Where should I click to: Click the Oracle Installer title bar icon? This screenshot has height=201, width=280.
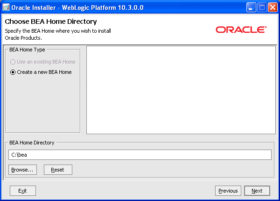pos(6,7)
